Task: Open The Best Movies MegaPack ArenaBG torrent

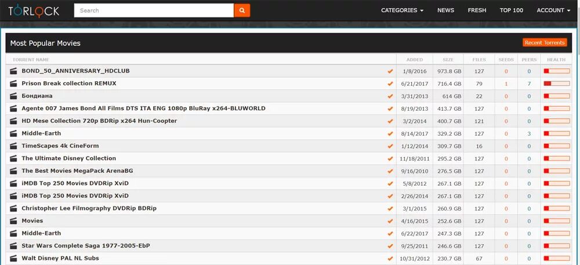Action: 77,170
